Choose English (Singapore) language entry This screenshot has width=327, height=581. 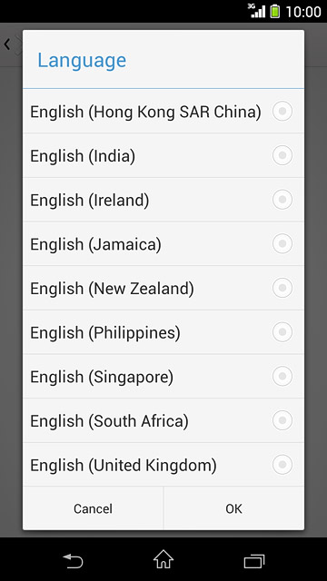[x=163, y=376]
